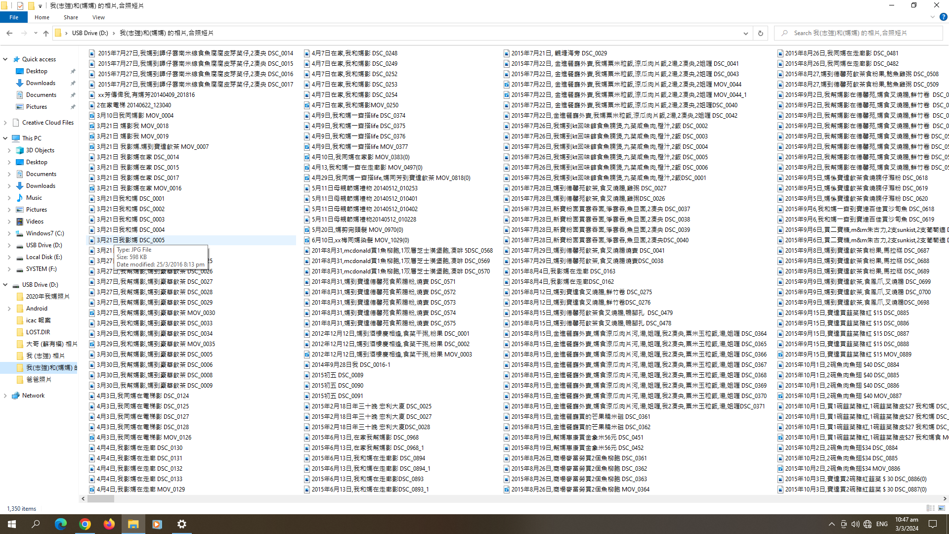Open the Help question mark icon
The image size is (949, 534).
[x=943, y=17]
